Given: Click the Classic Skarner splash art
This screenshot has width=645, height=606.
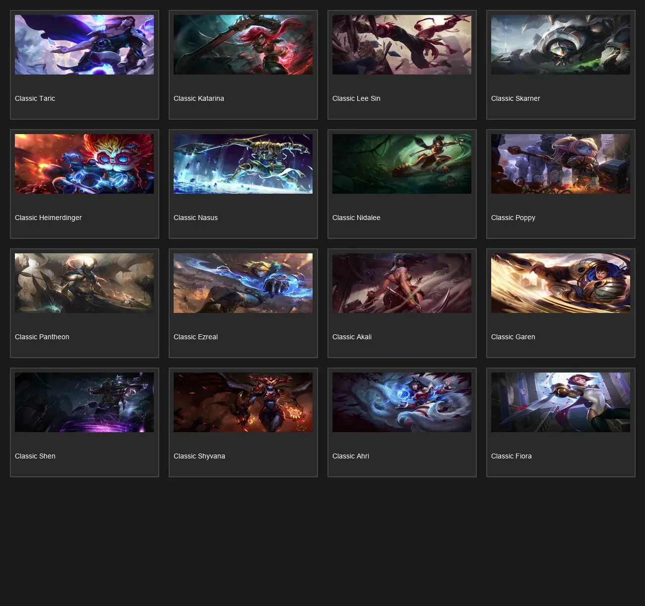Looking at the screenshot, I should (561, 45).
